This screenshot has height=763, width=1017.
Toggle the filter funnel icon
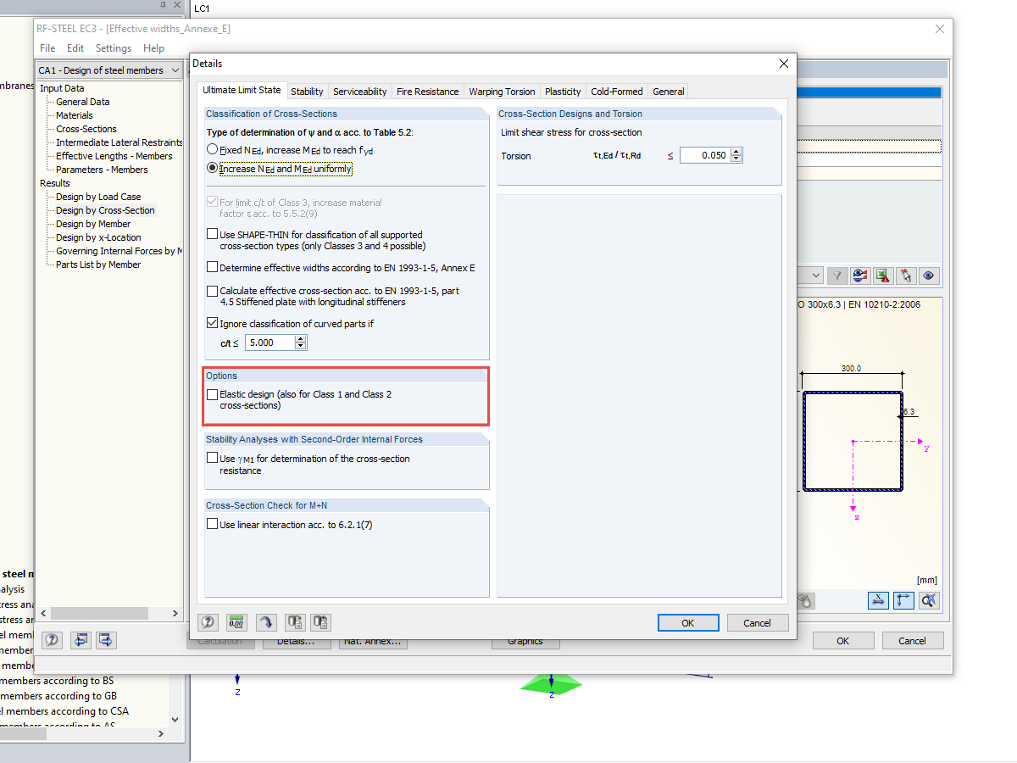[836, 276]
